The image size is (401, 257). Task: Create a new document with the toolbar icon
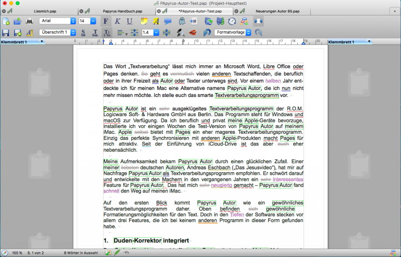click(6, 21)
